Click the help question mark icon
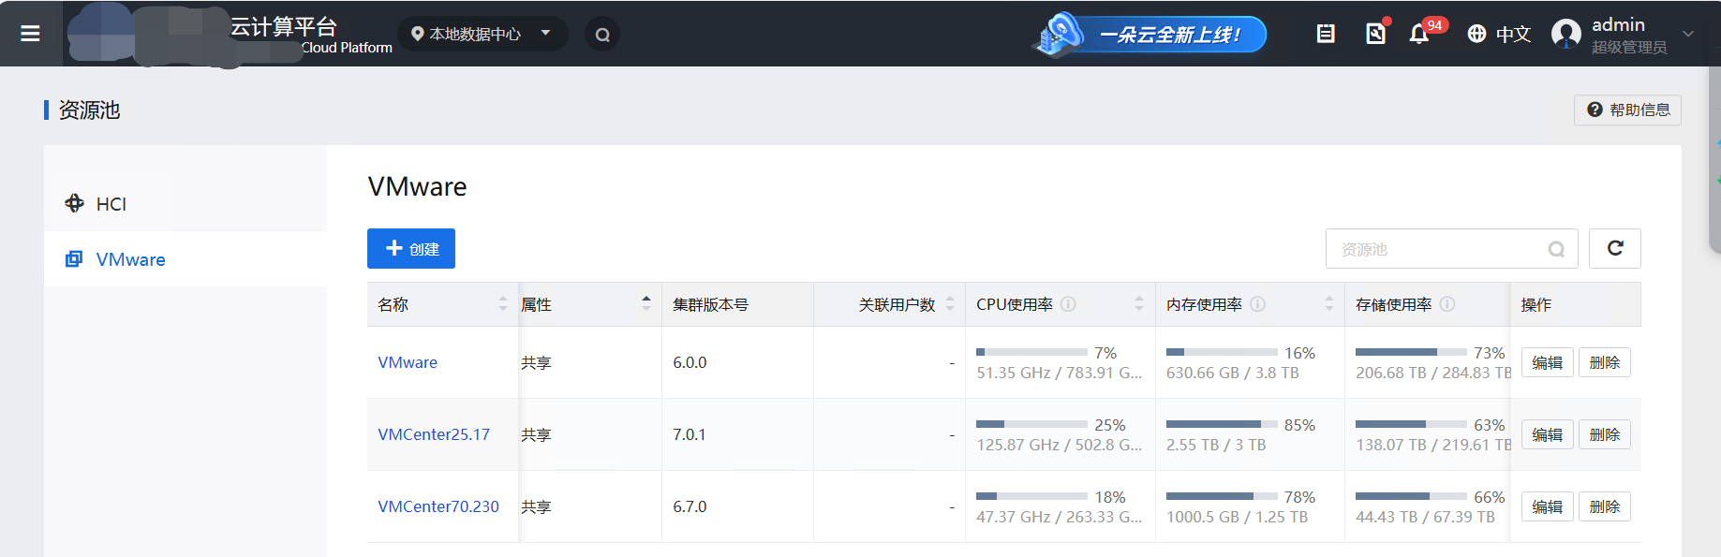This screenshot has height=557, width=1721. tap(1595, 110)
